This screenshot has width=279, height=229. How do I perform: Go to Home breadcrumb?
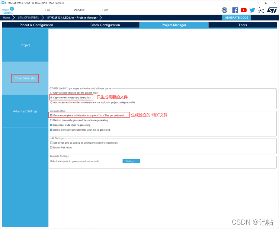click(7, 17)
